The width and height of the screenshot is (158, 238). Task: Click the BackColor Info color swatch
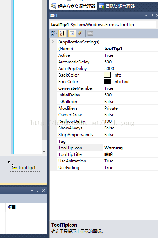click(x=107, y=75)
